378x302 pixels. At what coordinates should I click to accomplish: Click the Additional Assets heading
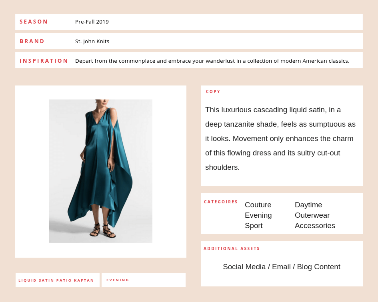(x=232, y=249)
